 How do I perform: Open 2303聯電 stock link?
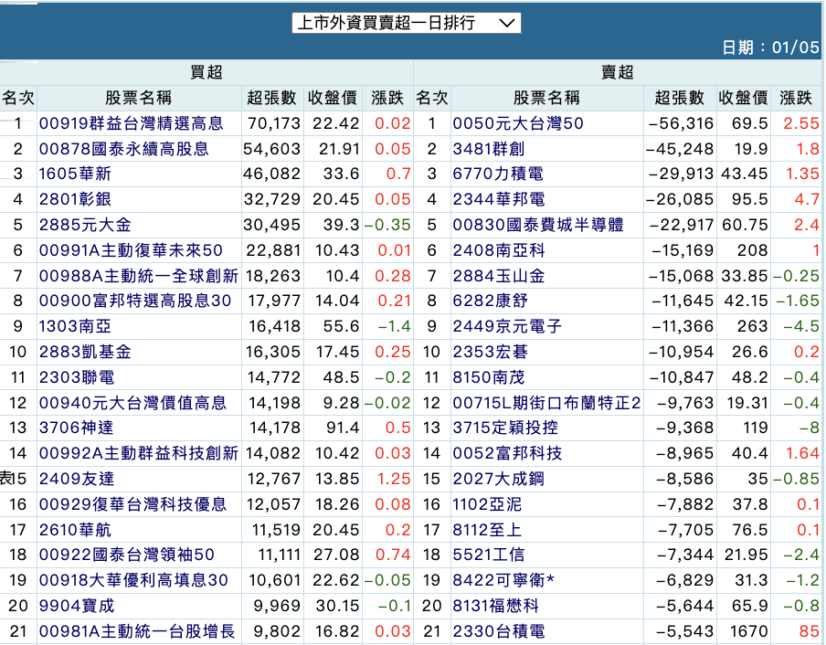click(x=75, y=377)
